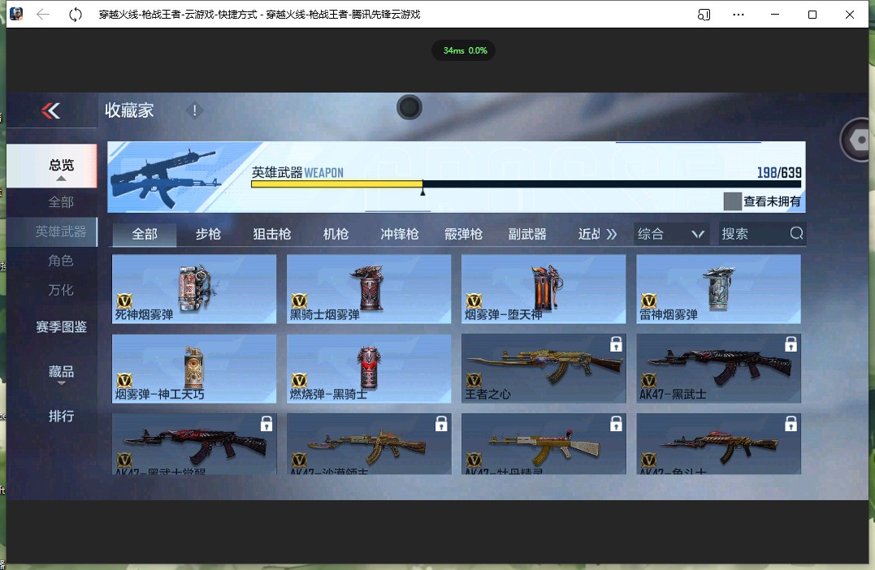Close the cloud game window

click(x=849, y=15)
